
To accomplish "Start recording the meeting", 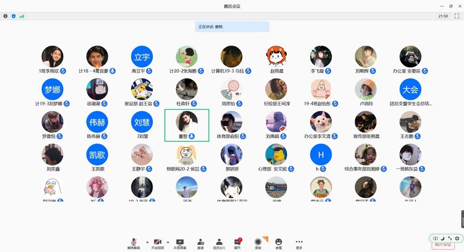I will point(258,242).
